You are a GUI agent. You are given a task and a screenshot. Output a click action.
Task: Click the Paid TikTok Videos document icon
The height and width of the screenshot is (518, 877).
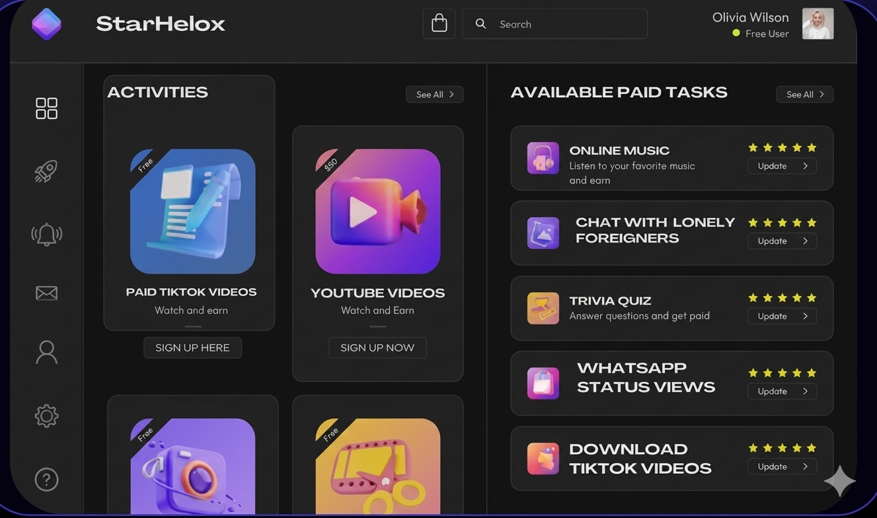pyautogui.click(x=192, y=211)
